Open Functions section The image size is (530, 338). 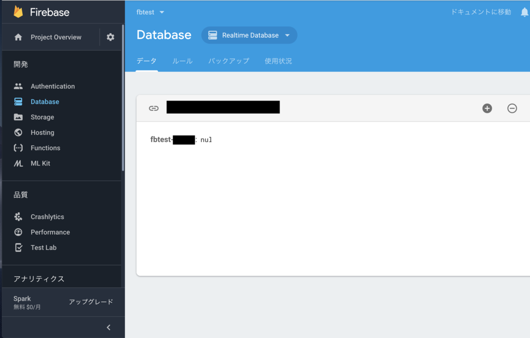point(46,148)
